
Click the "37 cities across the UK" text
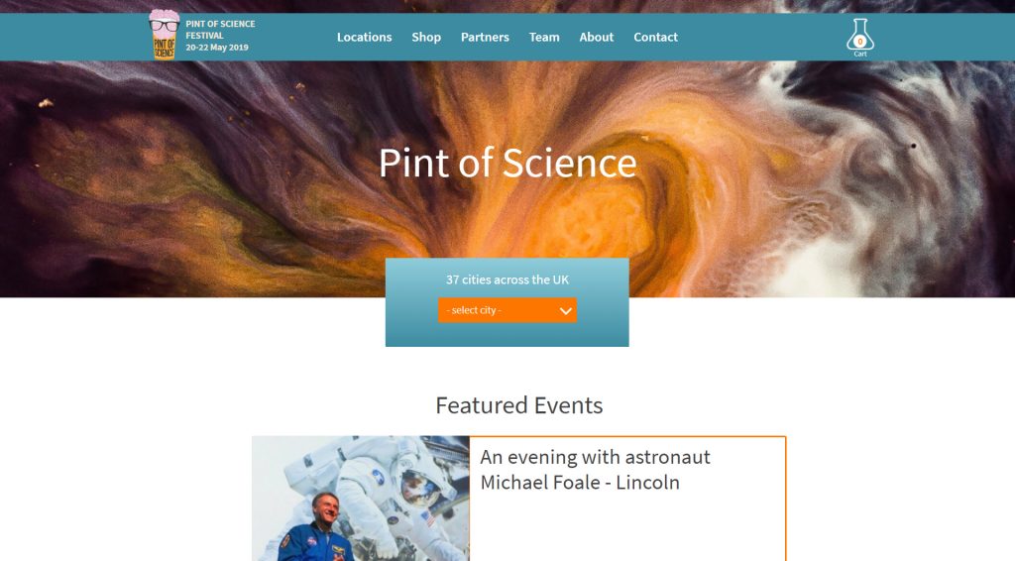(507, 280)
